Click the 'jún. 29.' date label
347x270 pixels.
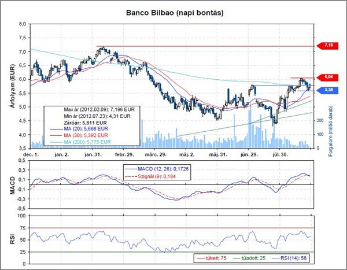tap(249, 155)
